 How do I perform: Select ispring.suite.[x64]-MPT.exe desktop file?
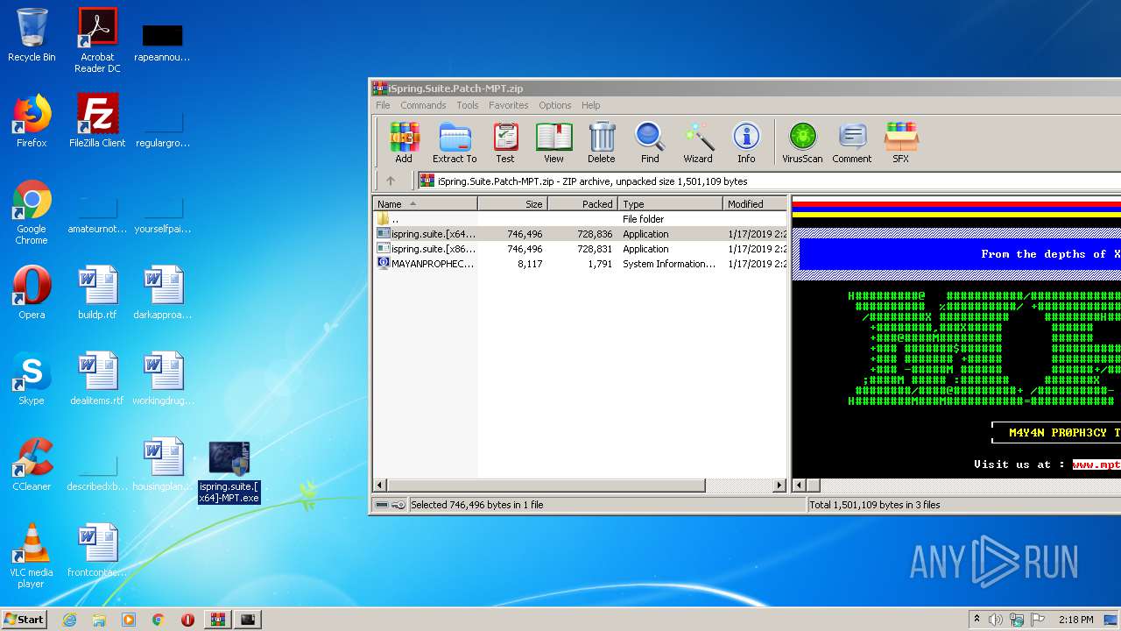click(x=229, y=471)
